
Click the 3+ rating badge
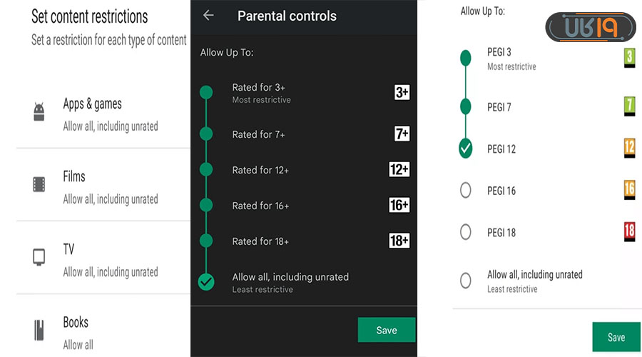[402, 92]
